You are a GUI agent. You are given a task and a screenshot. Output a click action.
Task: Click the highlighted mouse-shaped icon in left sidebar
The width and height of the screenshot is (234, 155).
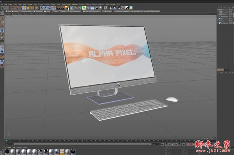2,48
